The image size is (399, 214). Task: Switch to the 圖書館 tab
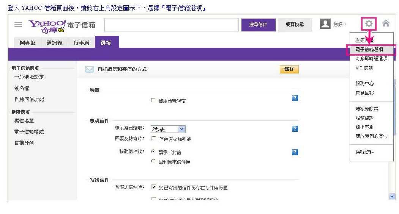[27, 43]
